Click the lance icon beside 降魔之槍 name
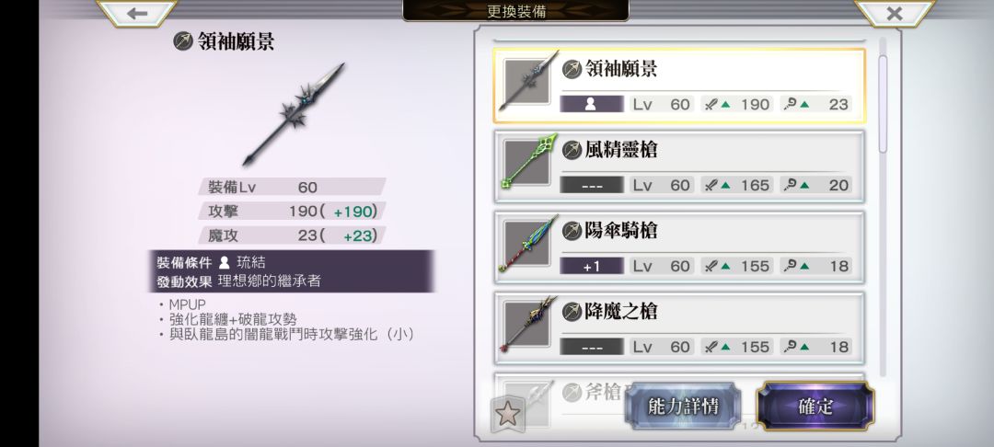This screenshot has width=994, height=447. coord(572,312)
